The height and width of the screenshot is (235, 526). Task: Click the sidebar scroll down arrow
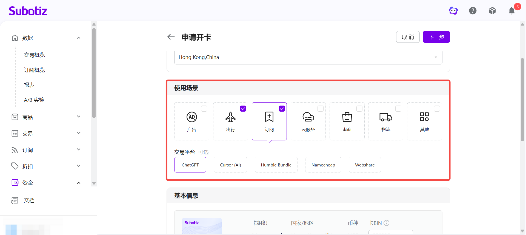tap(94, 183)
